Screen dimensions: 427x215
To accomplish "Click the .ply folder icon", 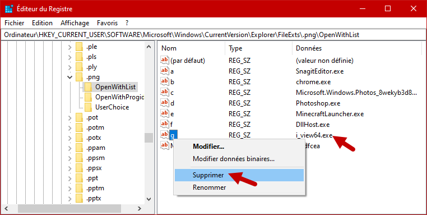I will 79,67.
